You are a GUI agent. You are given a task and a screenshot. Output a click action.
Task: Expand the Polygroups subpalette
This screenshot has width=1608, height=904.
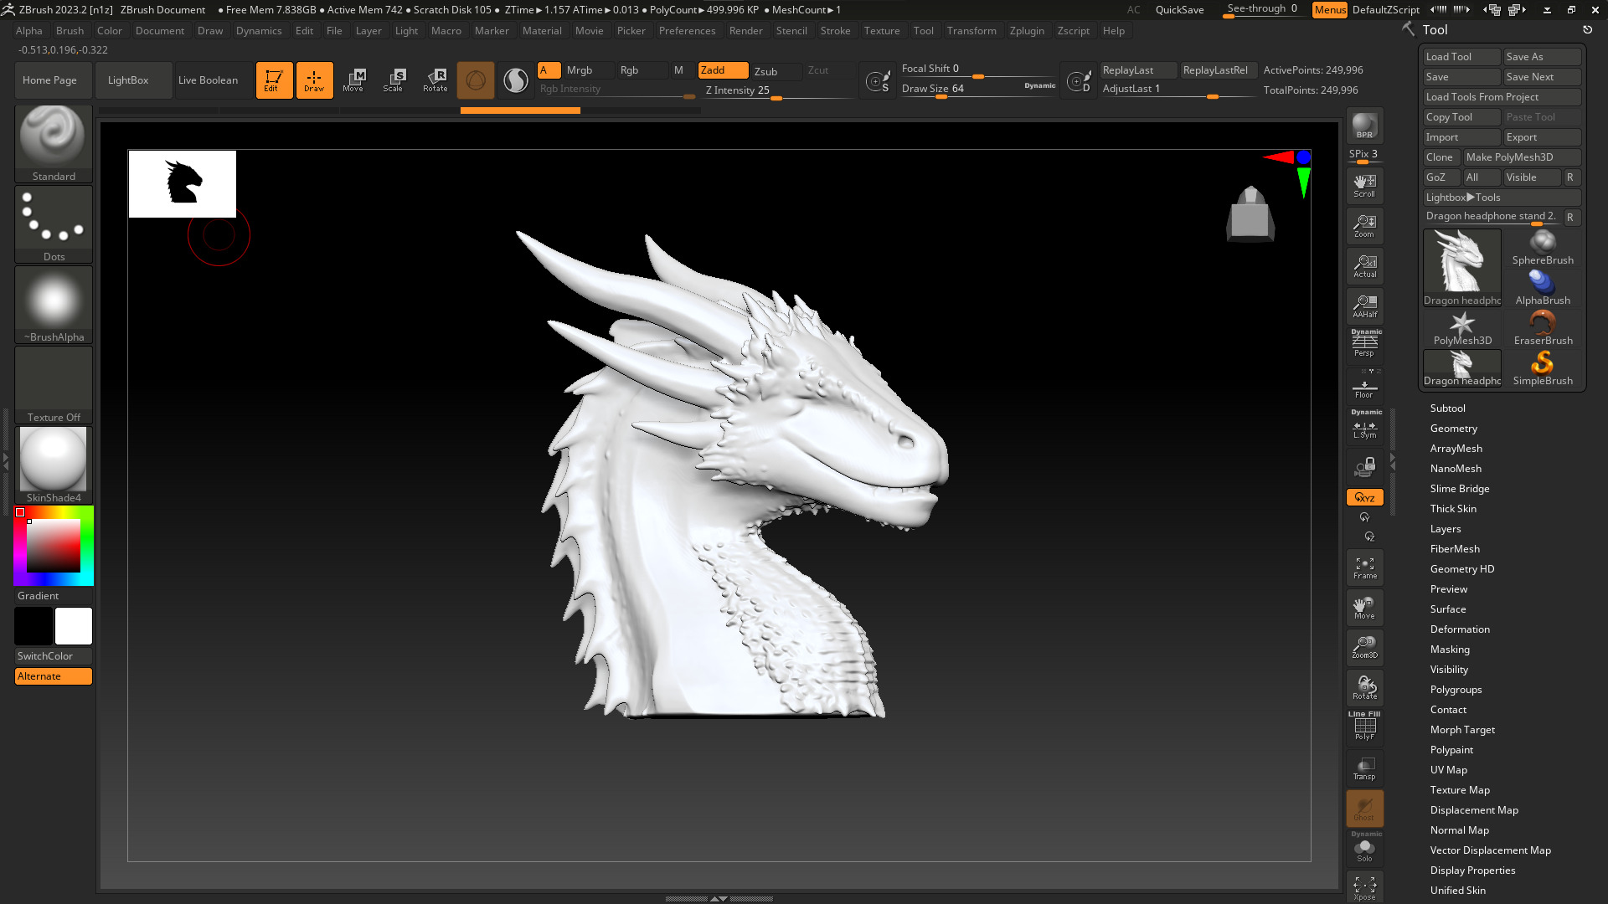[1456, 690]
